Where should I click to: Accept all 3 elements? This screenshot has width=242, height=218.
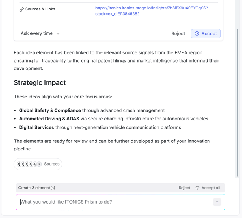[208, 188]
